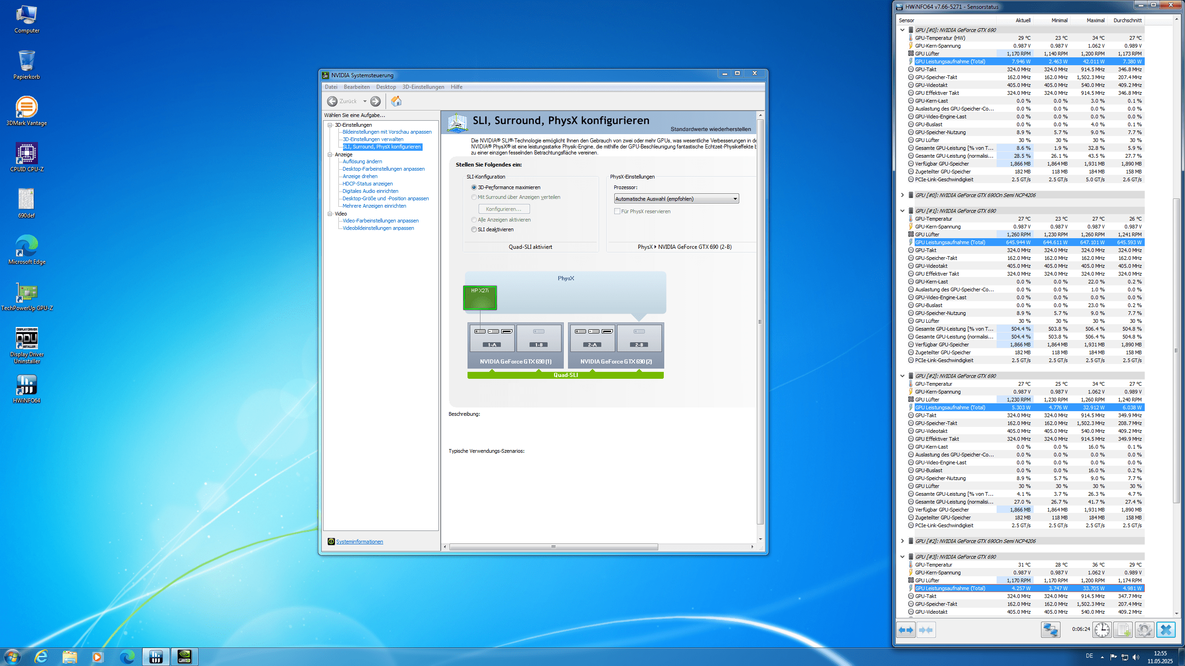Open Bildeinstellungen mit Vorschau anpassen
This screenshot has height=666, width=1185.
point(387,132)
